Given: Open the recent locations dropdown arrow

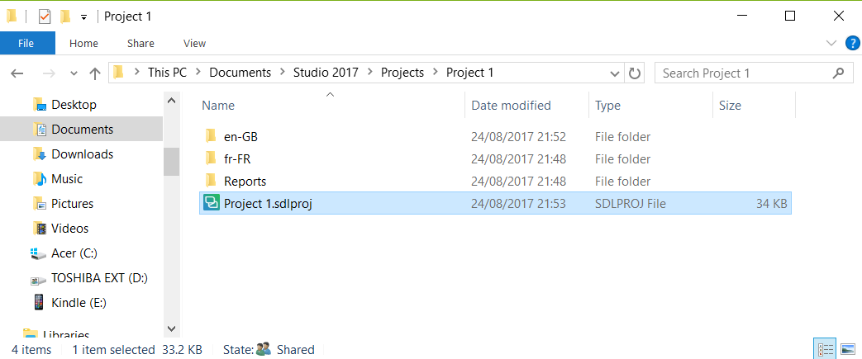Looking at the screenshot, I should (x=74, y=73).
